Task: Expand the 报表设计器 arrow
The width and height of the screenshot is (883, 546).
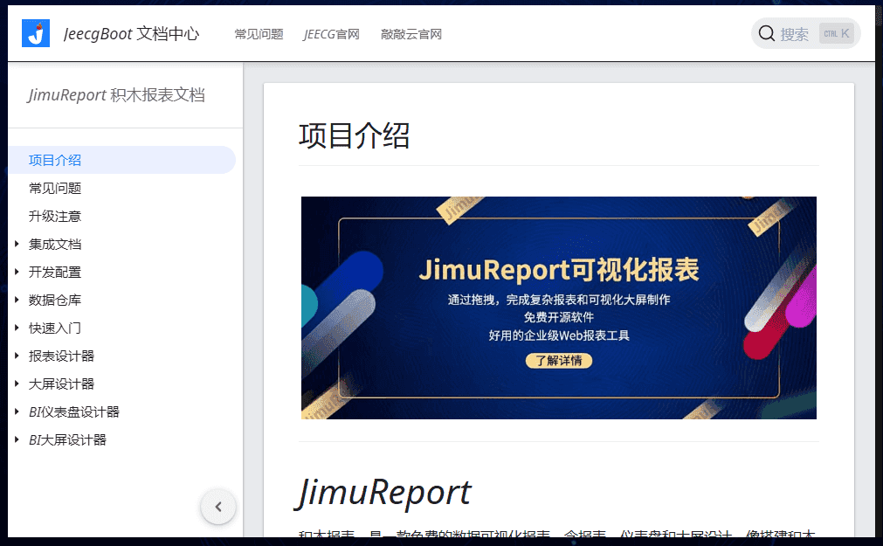Action: pos(17,356)
